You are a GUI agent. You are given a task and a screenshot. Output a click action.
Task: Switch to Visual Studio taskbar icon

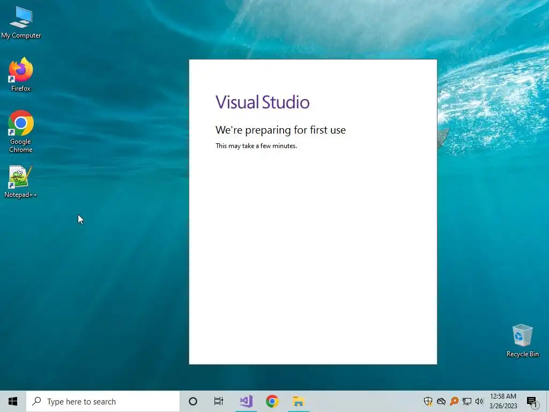click(246, 401)
